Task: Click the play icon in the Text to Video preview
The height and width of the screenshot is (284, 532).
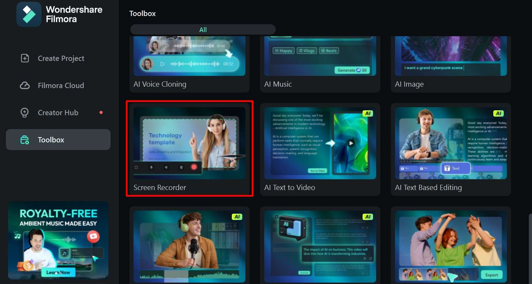Action: coord(351,143)
